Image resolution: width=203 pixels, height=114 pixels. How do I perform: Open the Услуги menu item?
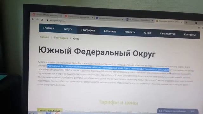[68, 29]
